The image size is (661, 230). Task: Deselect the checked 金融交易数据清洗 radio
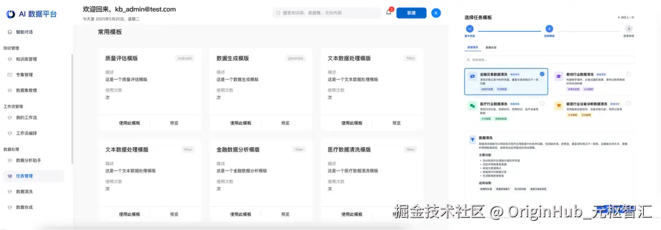coord(542,74)
